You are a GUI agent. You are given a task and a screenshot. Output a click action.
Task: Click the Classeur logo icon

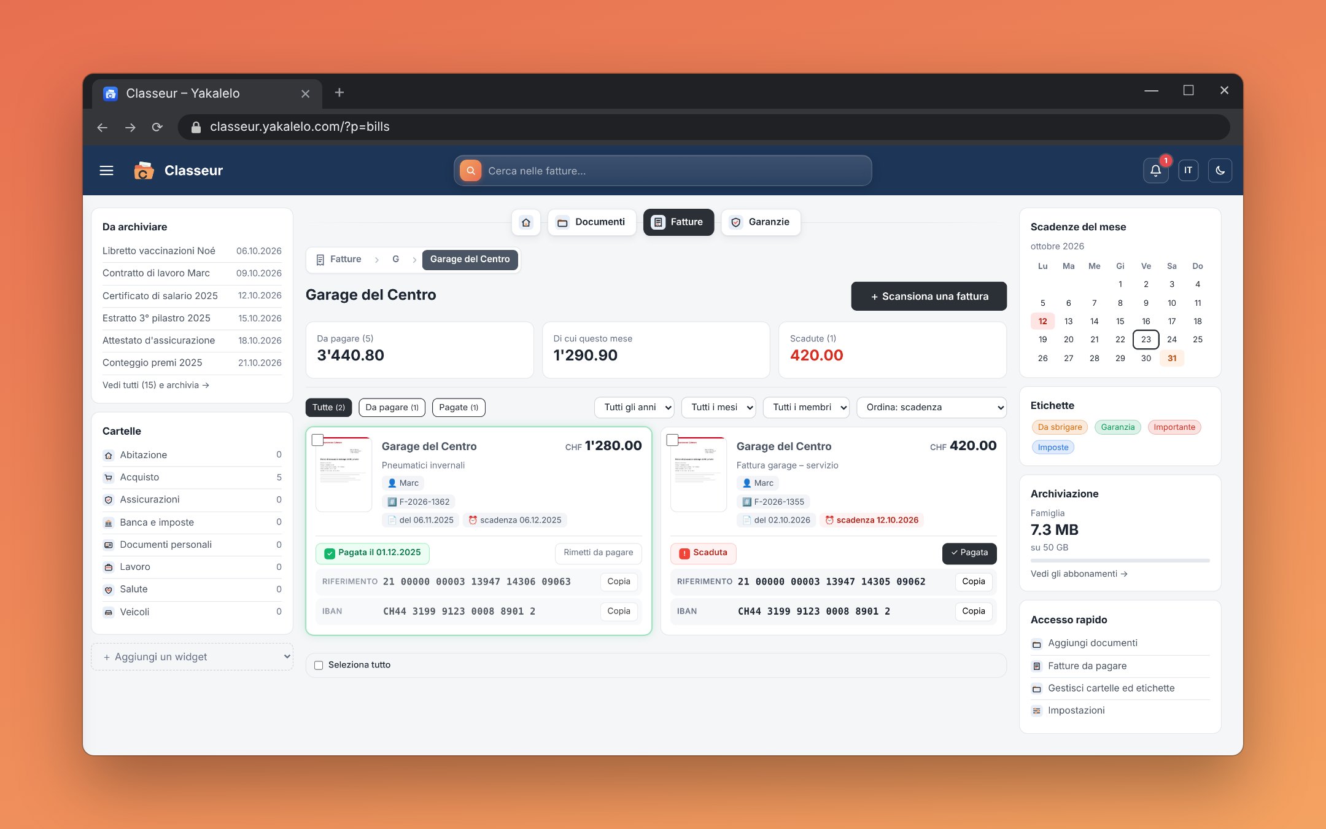pyautogui.click(x=144, y=171)
